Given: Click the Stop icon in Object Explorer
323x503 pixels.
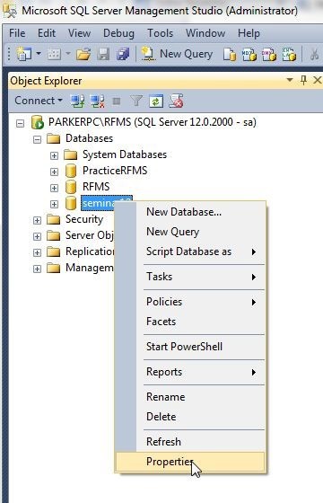Looking at the screenshot, I should tap(117, 101).
